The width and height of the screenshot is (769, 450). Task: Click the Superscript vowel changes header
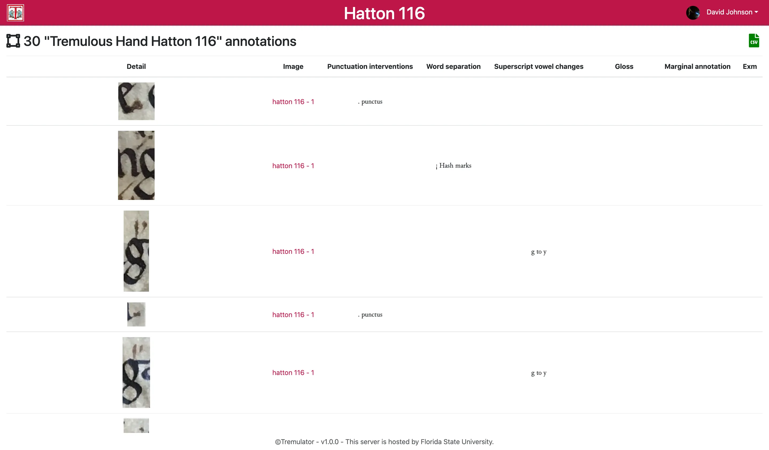(x=538, y=66)
